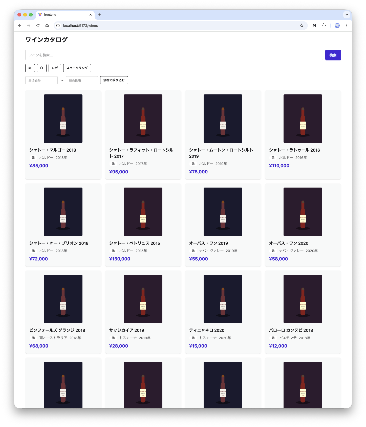
Task: Toggle the 赤 wine type filter
Action: 30,68
